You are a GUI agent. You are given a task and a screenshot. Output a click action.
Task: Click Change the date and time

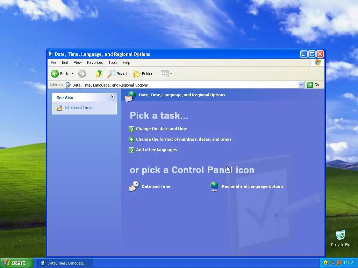click(x=162, y=129)
